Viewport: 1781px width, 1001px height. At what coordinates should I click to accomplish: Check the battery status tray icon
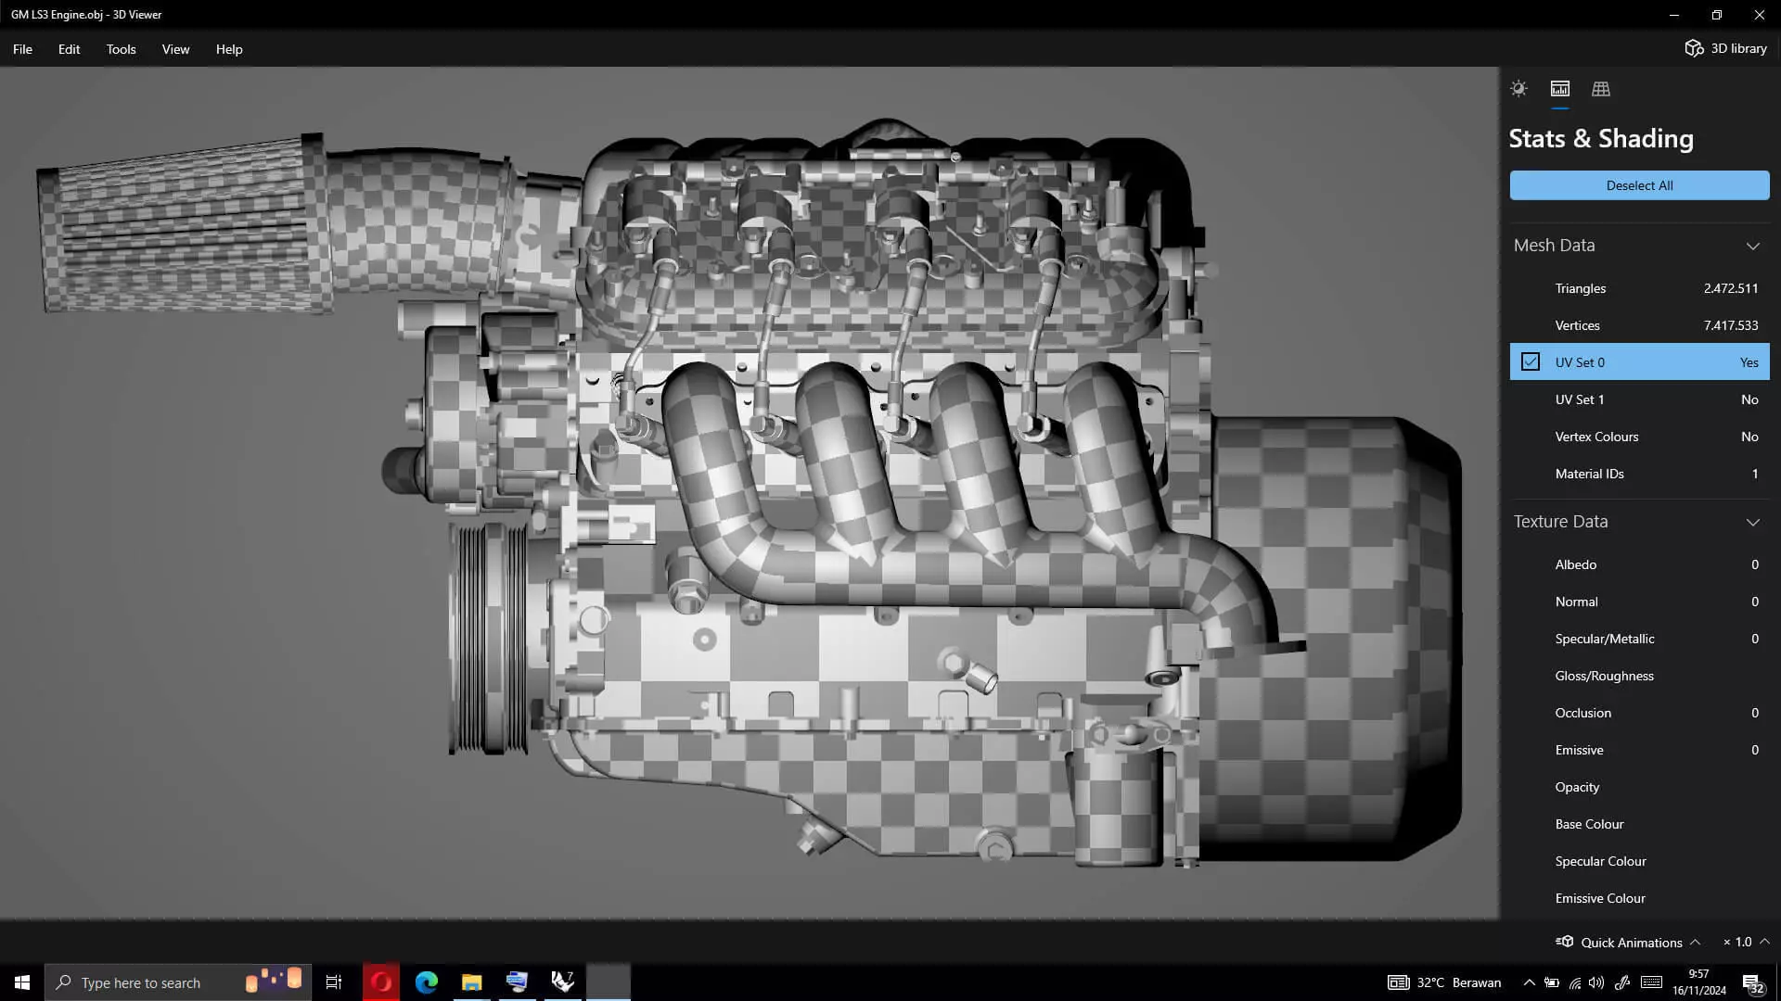pos(1552,982)
